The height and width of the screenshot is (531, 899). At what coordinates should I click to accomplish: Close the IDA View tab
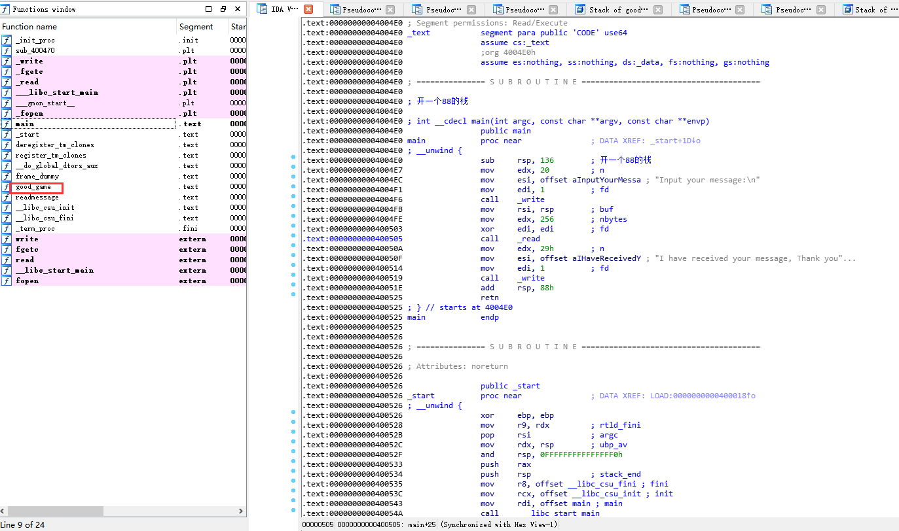308,9
